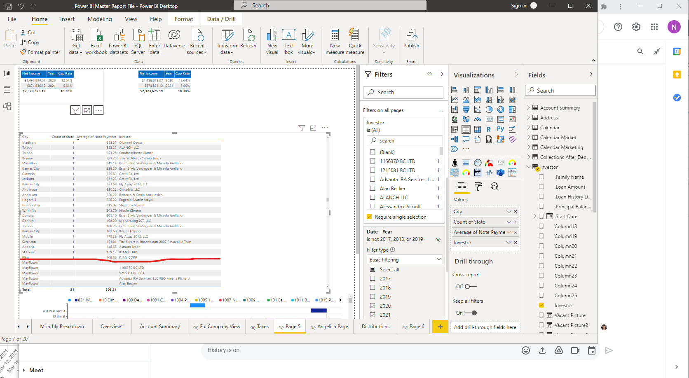Open Recent sources dropdown
Viewport: 689px width, 378px height.
click(197, 41)
